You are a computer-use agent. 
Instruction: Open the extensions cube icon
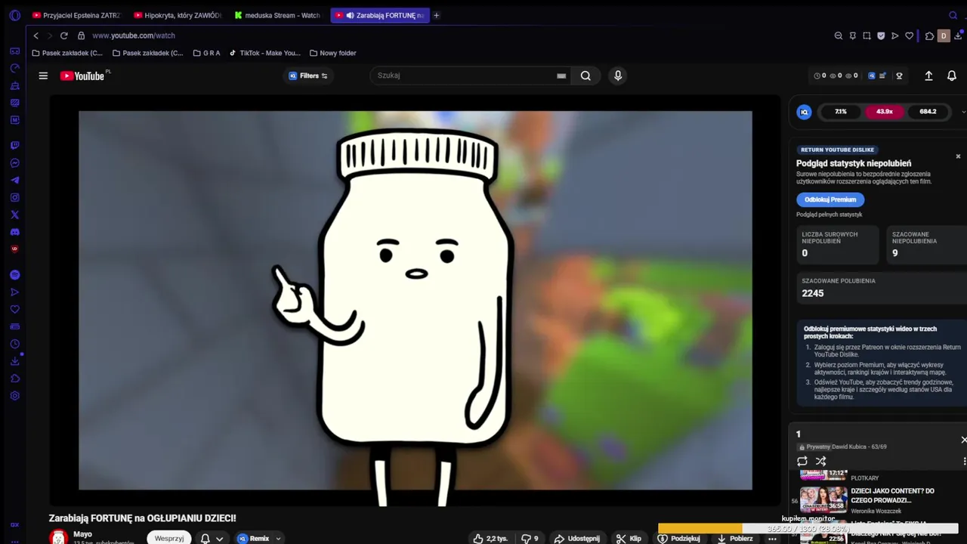pos(929,36)
